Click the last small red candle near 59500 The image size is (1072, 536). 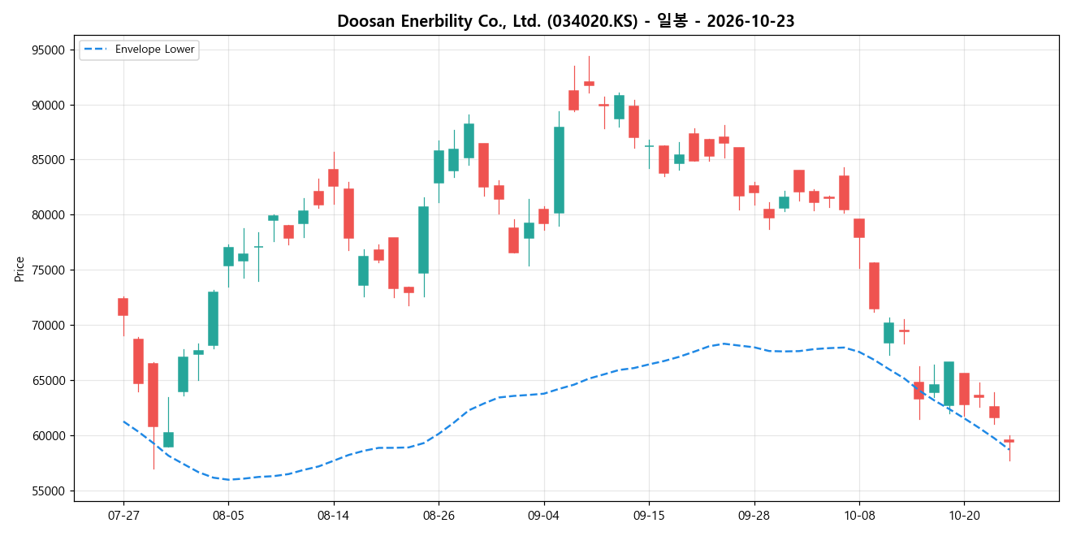[1009, 441]
